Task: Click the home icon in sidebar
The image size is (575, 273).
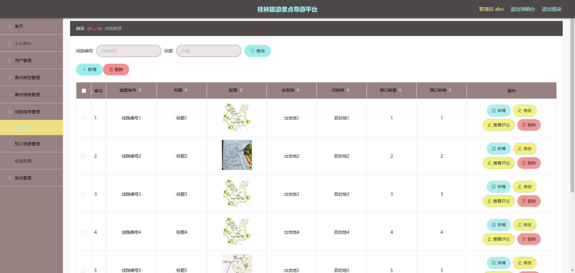Action: click(9, 27)
